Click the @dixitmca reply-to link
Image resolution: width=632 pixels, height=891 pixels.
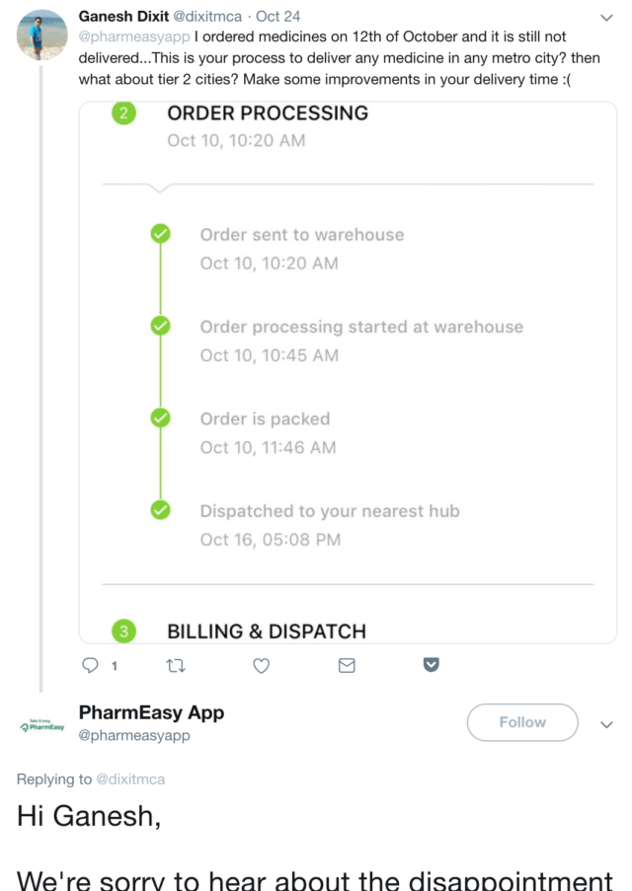tap(130, 780)
